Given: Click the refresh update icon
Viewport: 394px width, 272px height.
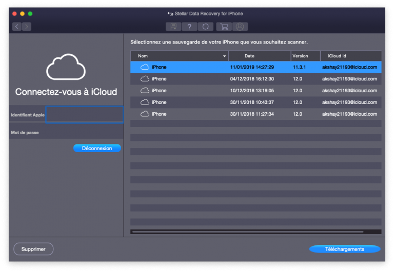Looking at the screenshot, I should click(205, 27).
